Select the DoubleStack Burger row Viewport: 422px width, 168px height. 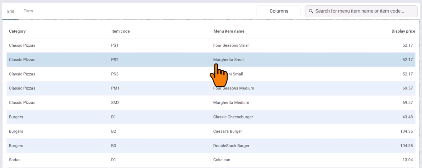(x=231, y=146)
